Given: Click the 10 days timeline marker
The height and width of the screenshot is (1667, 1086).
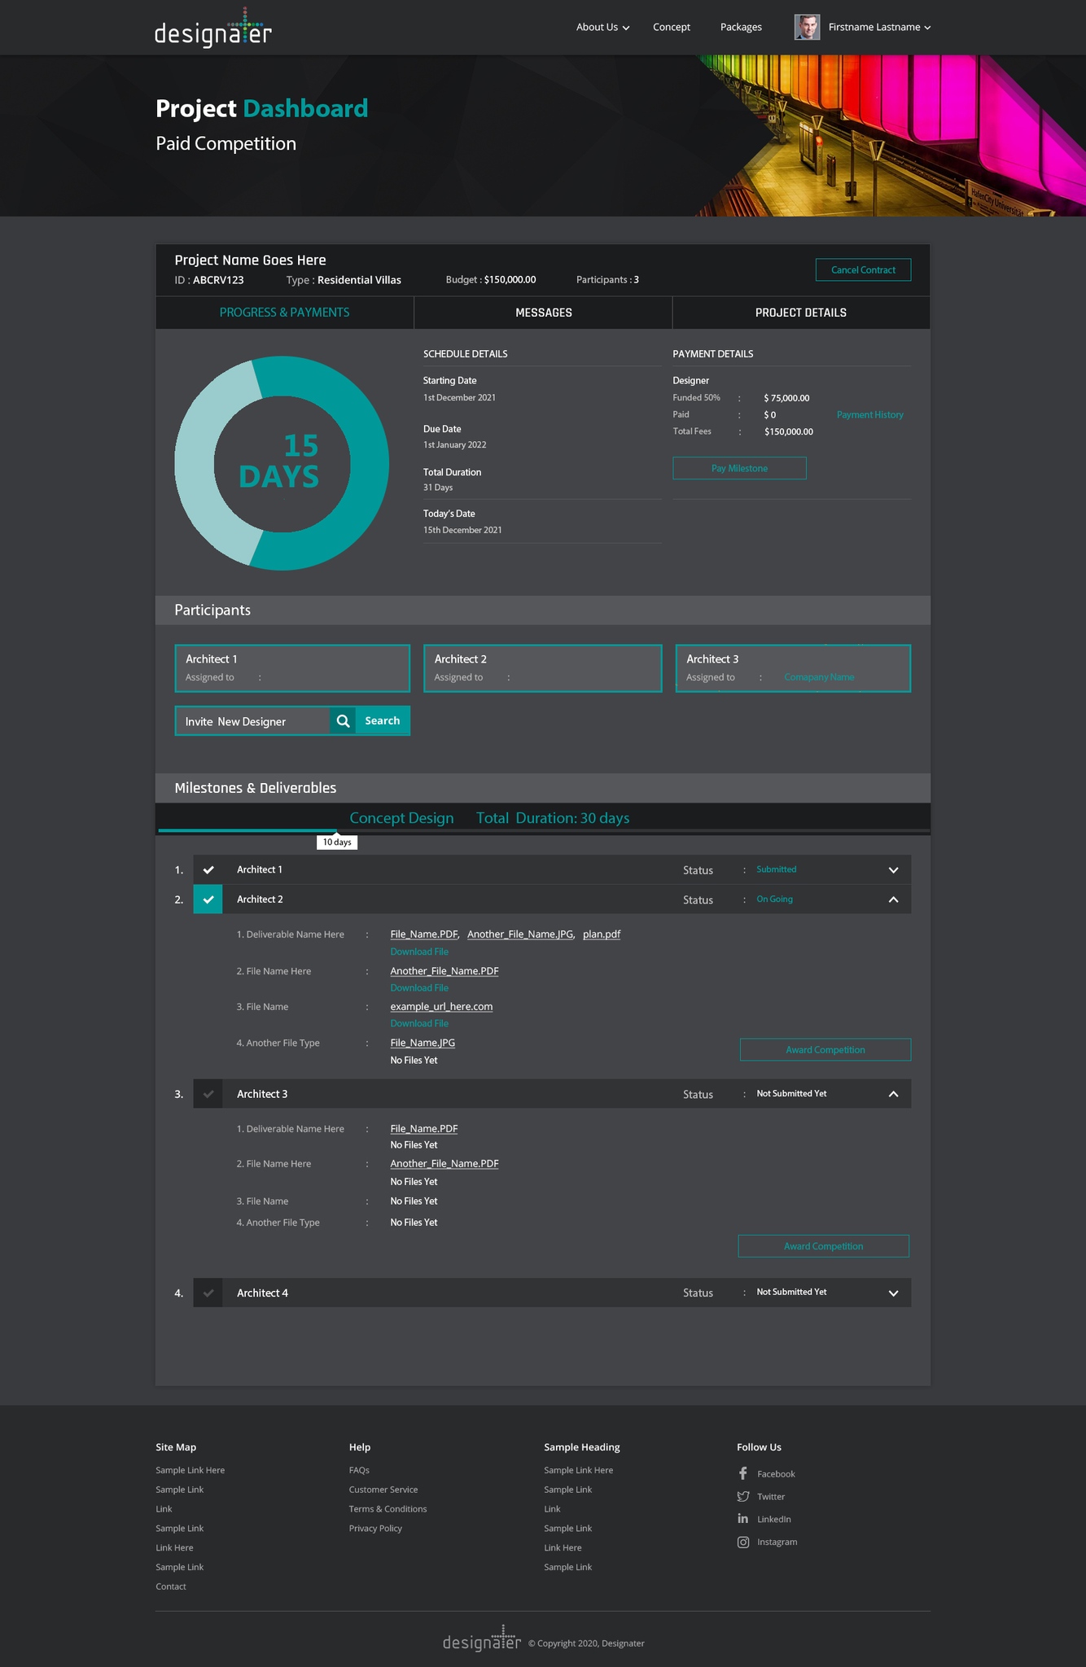Looking at the screenshot, I should pyautogui.click(x=337, y=842).
